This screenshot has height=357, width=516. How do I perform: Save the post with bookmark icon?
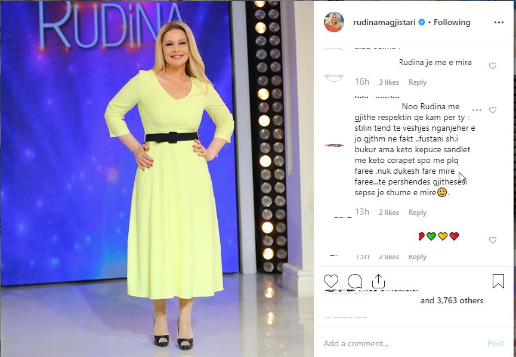coord(498,281)
